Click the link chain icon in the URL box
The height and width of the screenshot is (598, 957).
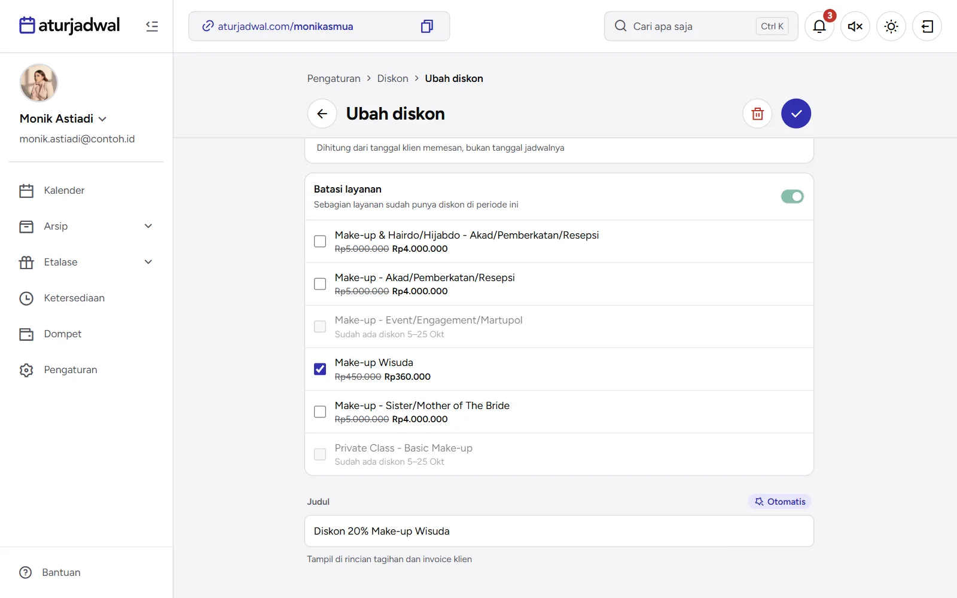point(208,26)
